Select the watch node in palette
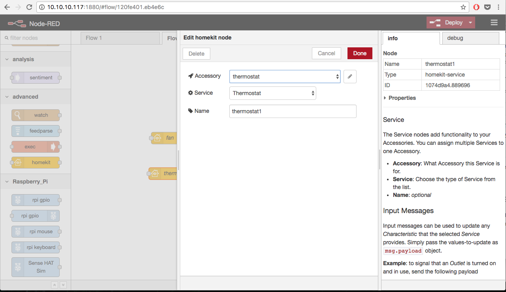The width and height of the screenshot is (506, 292). coord(36,115)
